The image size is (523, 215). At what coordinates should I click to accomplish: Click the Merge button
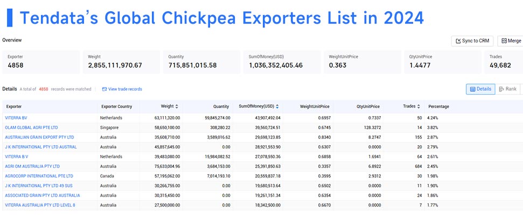tap(511, 41)
